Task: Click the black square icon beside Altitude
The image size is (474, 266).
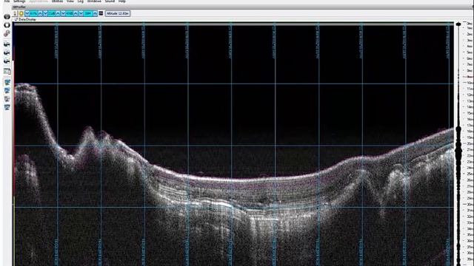Action: coord(101,13)
